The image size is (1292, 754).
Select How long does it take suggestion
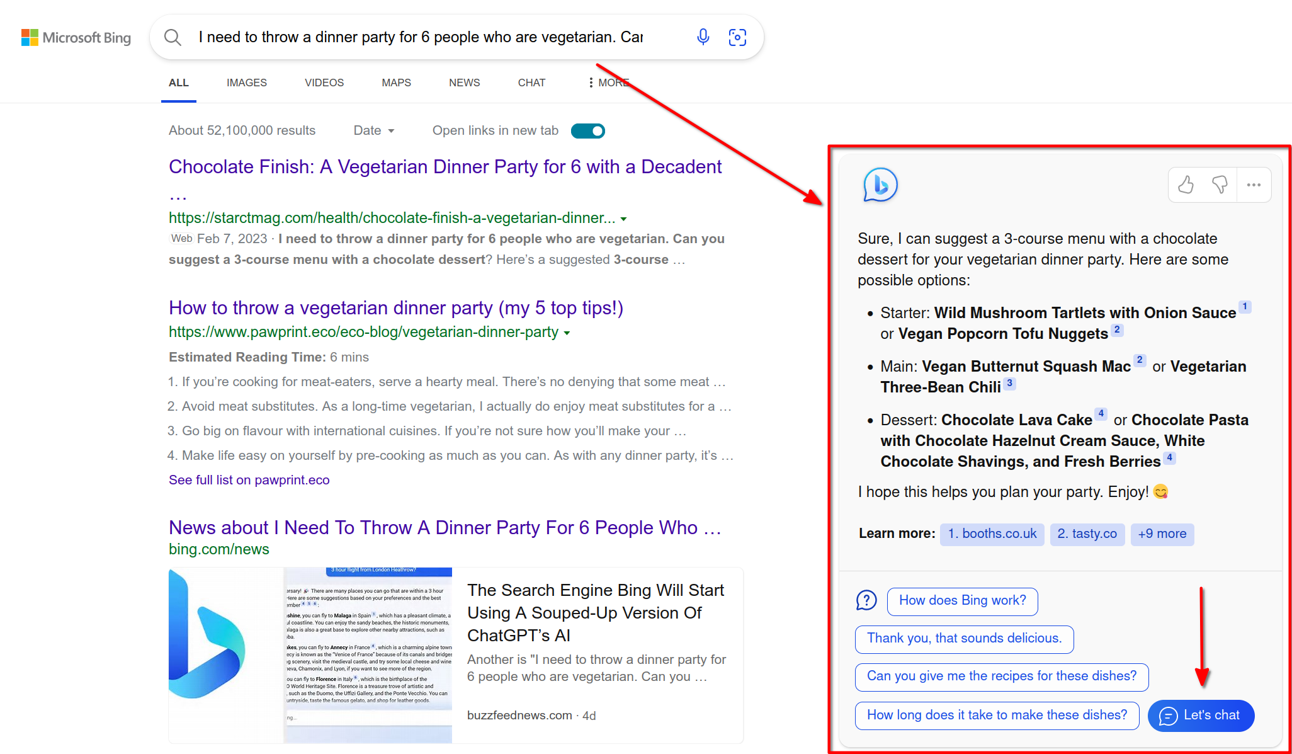click(x=997, y=716)
